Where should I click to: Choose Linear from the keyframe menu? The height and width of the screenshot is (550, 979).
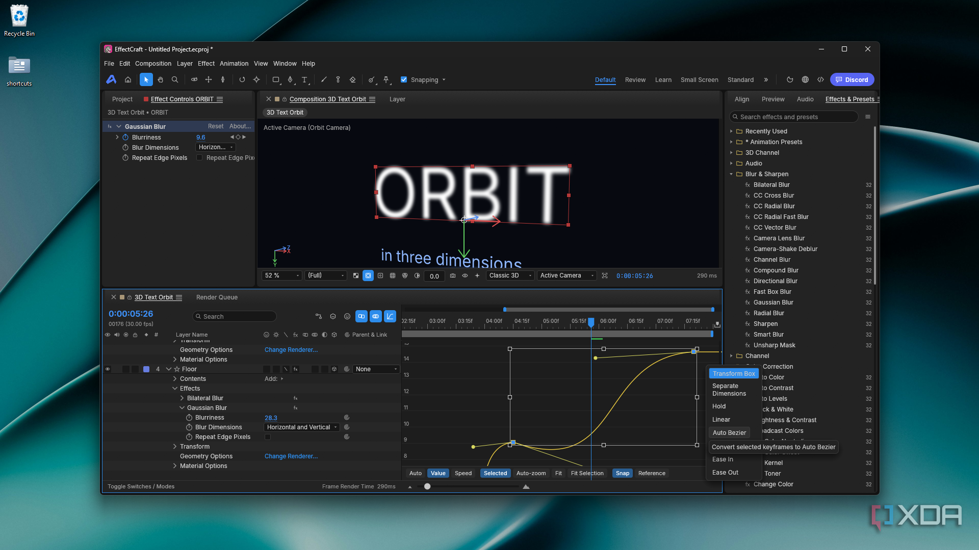pyautogui.click(x=721, y=420)
